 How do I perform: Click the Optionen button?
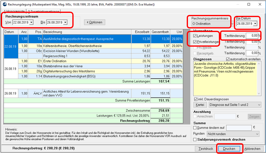pos(95,22)
